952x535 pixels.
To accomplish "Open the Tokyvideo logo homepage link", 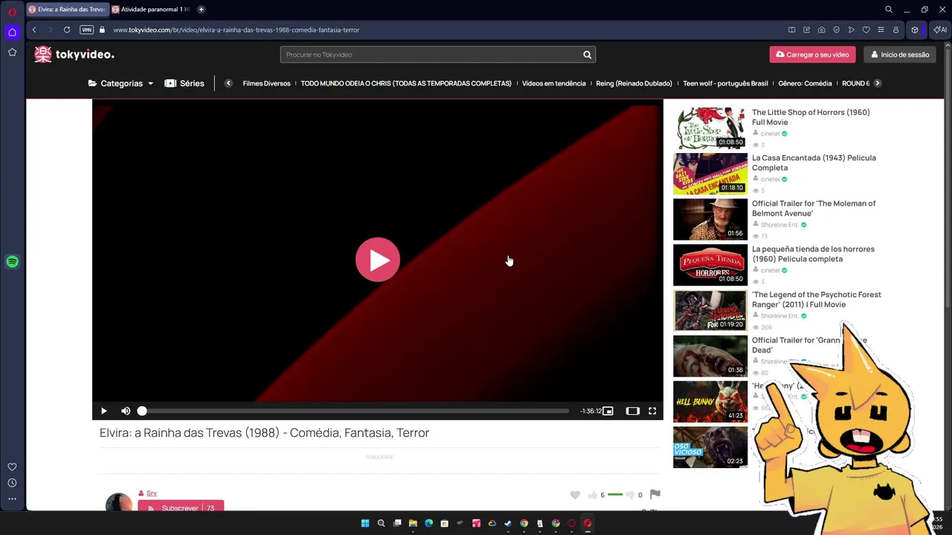I will coord(74,54).
